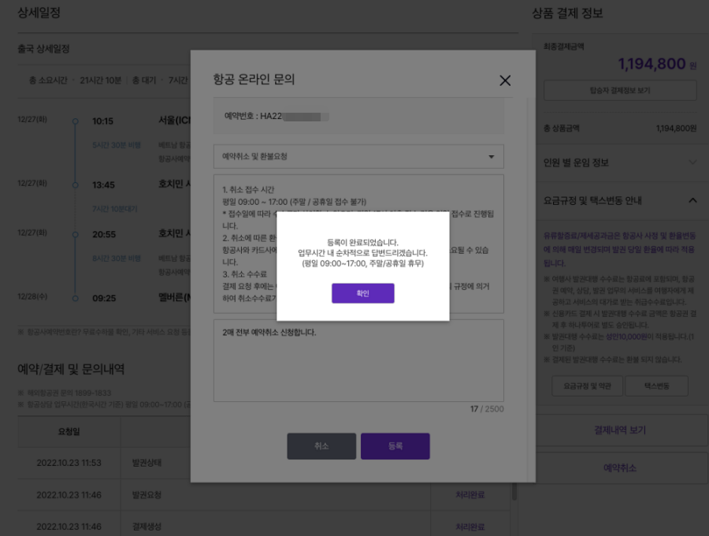Click 처리완료 link in 결제생성 row
Viewport: 709px width, 536px height.
click(x=470, y=527)
